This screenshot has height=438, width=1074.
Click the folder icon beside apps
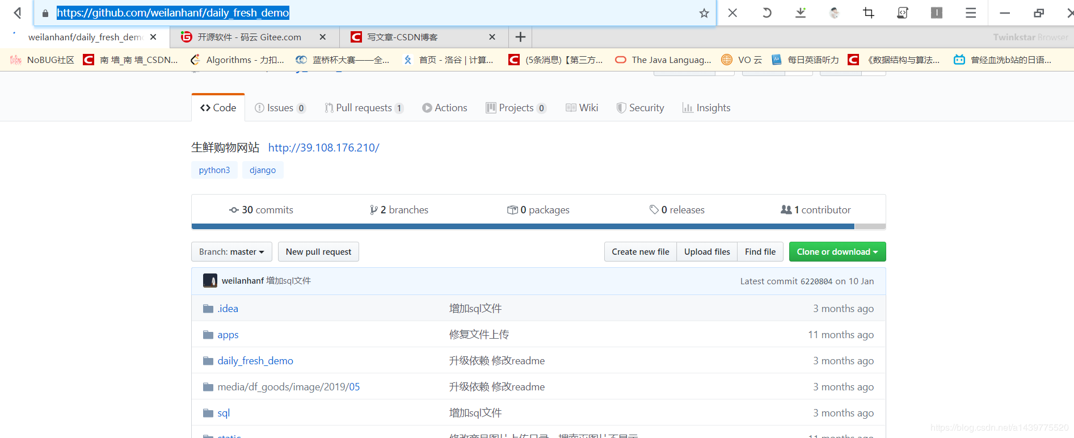(208, 335)
